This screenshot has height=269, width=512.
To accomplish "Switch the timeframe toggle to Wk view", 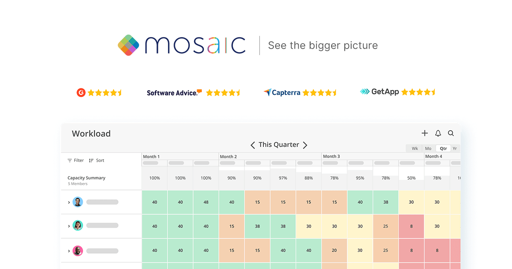I will pyautogui.click(x=414, y=148).
